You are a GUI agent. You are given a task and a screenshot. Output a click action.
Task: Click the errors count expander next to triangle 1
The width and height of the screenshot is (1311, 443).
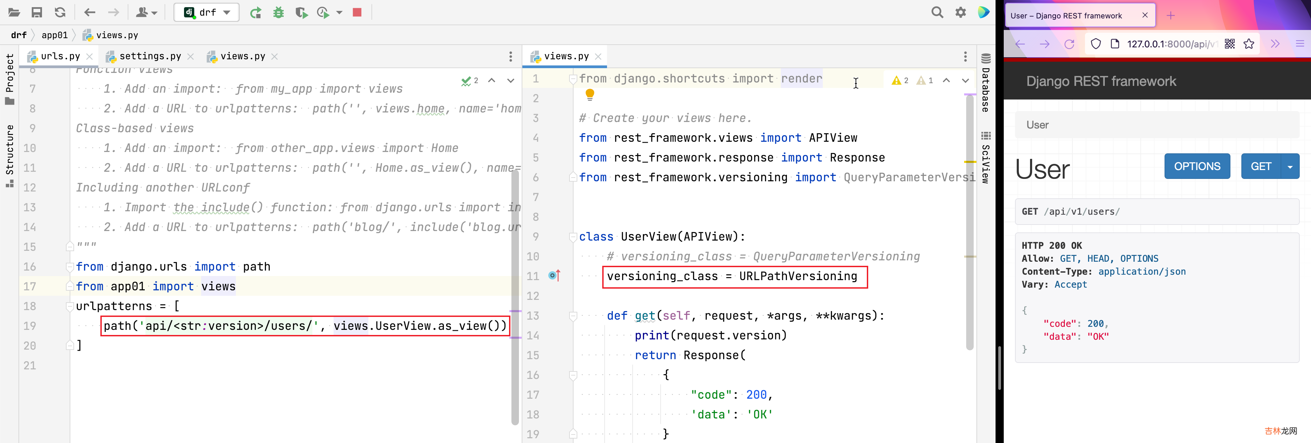point(931,80)
